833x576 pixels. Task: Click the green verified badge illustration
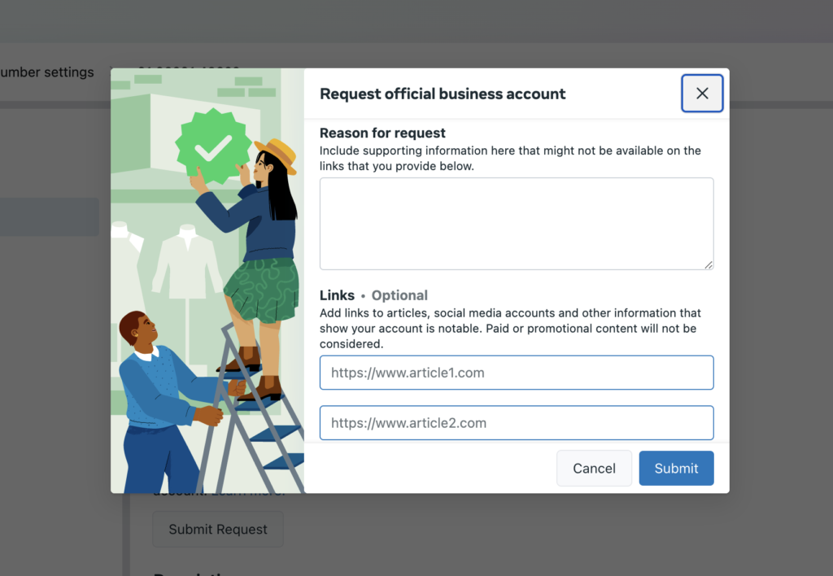pos(213,146)
